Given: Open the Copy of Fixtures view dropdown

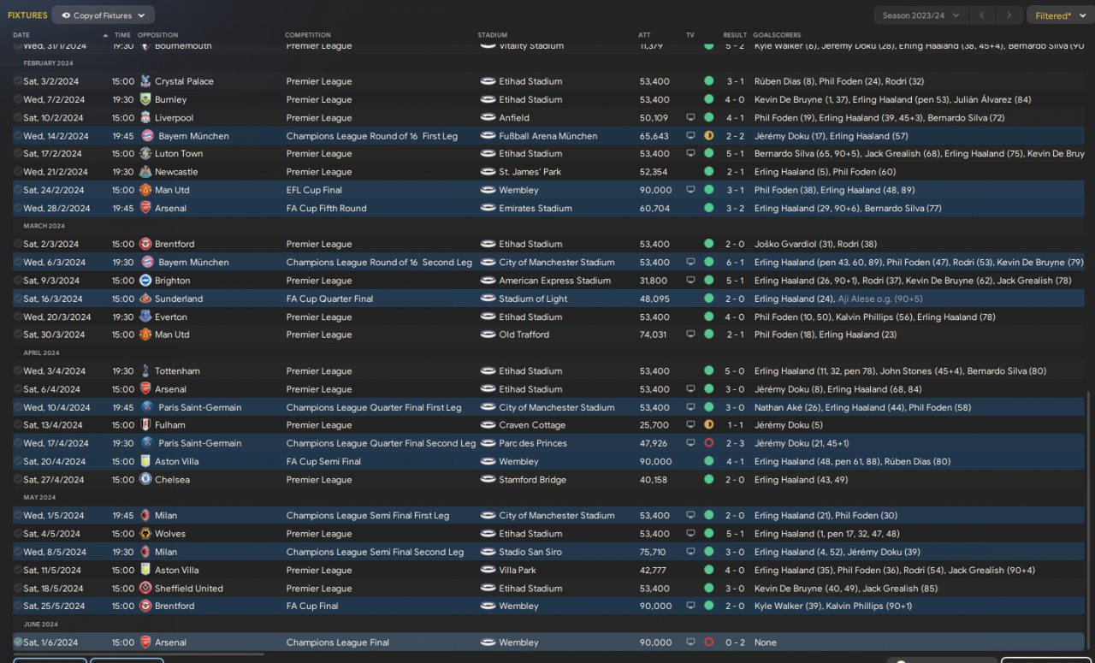Looking at the screenshot, I should [x=104, y=15].
